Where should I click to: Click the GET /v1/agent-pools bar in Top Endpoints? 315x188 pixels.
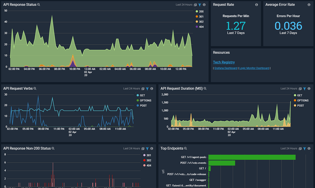(252, 157)
